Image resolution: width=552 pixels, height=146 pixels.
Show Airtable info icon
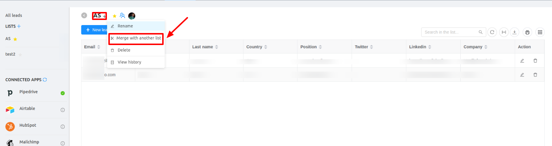pyautogui.click(x=63, y=110)
